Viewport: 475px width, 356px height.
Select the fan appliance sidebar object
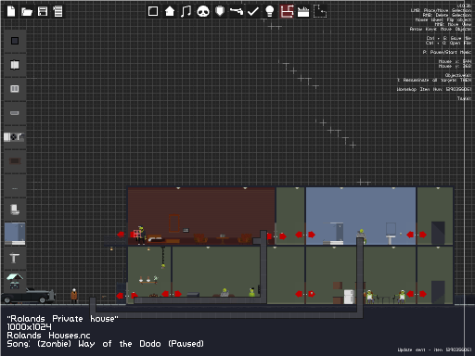(x=14, y=137)
